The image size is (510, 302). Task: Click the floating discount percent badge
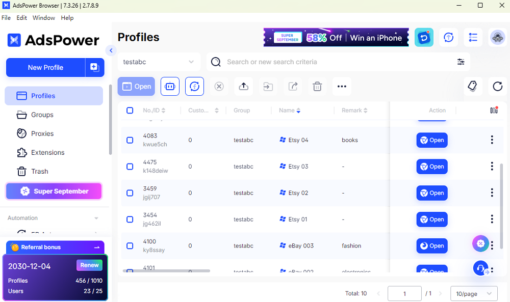point(480,243)
